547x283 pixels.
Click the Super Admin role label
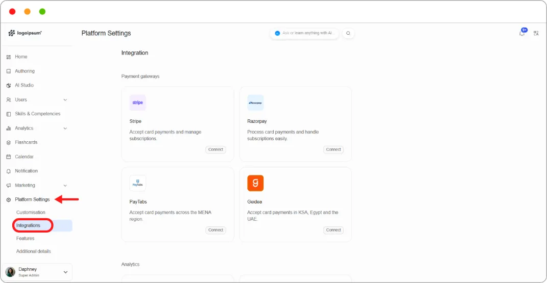click(29, 275)
